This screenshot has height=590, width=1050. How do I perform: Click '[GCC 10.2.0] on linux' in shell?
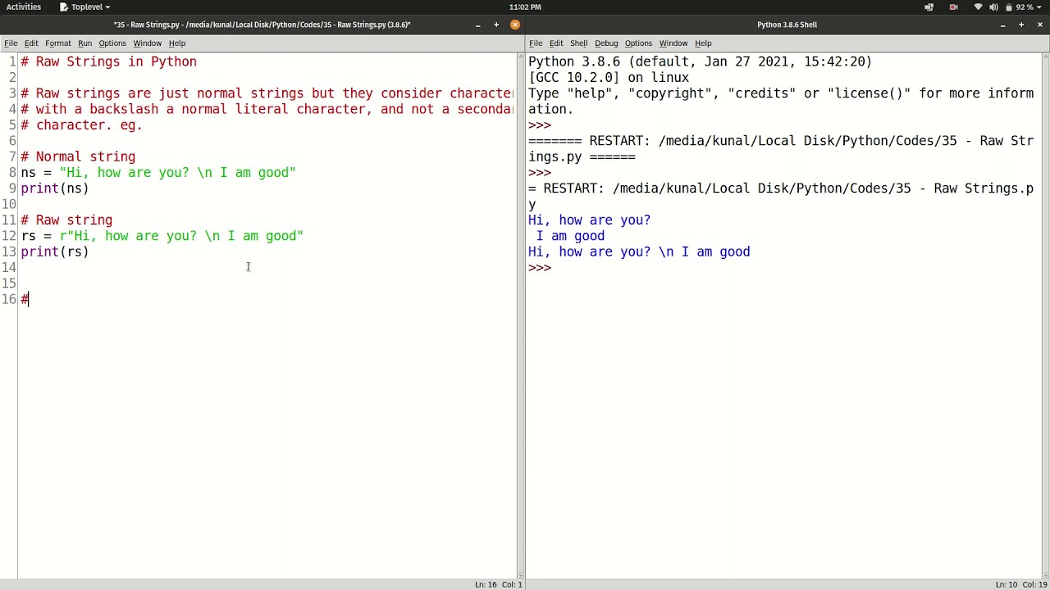point(609,77)
